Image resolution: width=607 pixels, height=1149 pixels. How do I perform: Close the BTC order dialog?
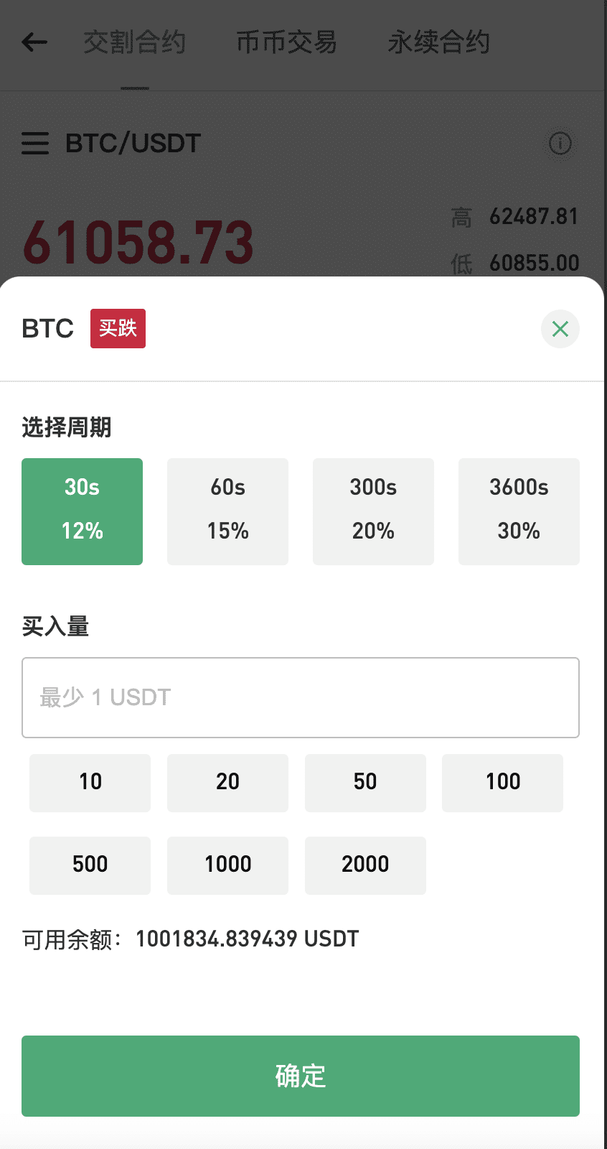tap(560, 329)
